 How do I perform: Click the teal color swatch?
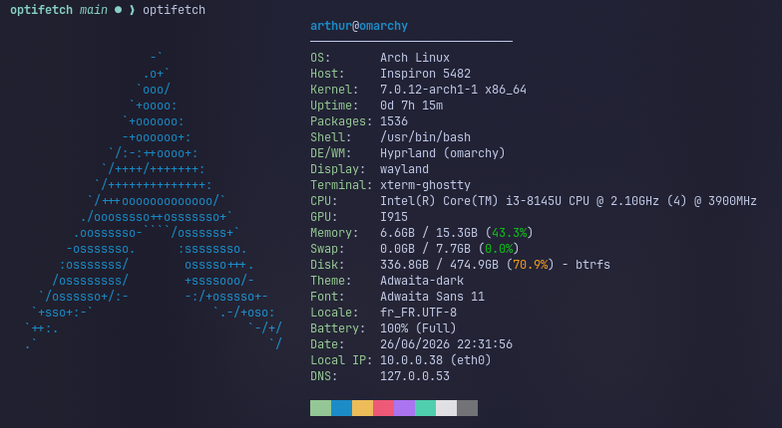[x=425, y=408]
